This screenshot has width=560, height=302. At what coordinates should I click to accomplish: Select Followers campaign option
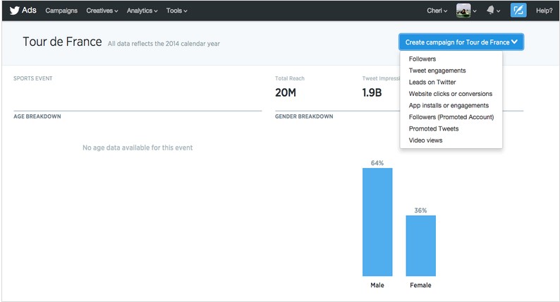(422, 59)
